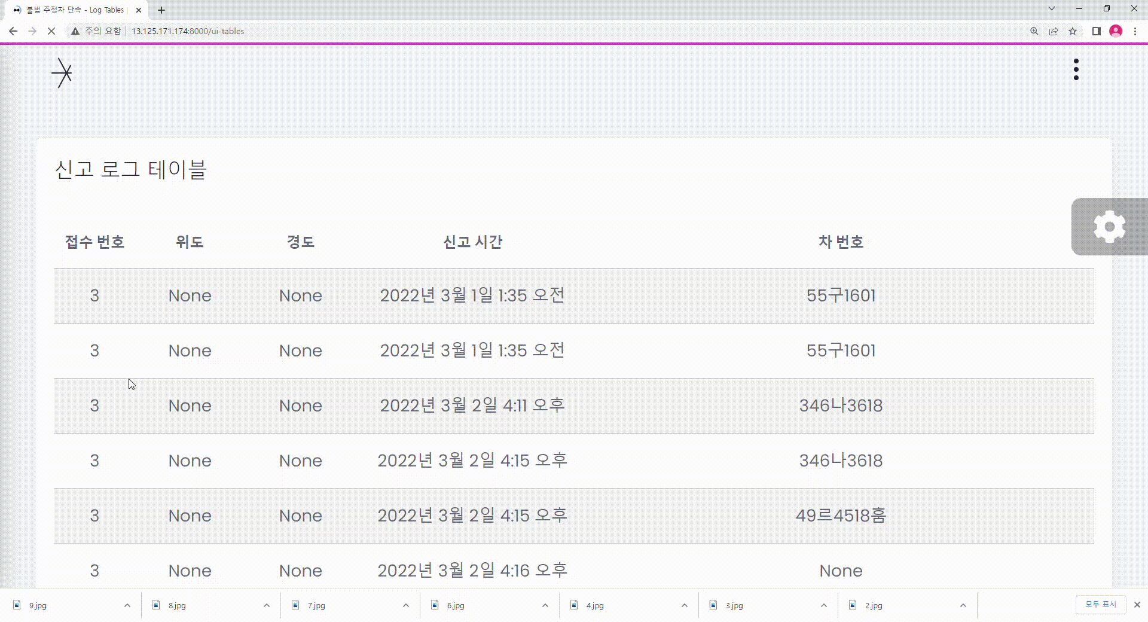
Task: Expand options for 3.jpg download
Action: tap(824, 605)
